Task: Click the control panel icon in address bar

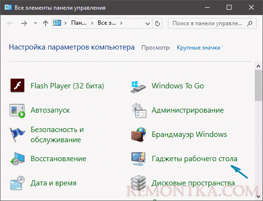Action: point(57,23)
